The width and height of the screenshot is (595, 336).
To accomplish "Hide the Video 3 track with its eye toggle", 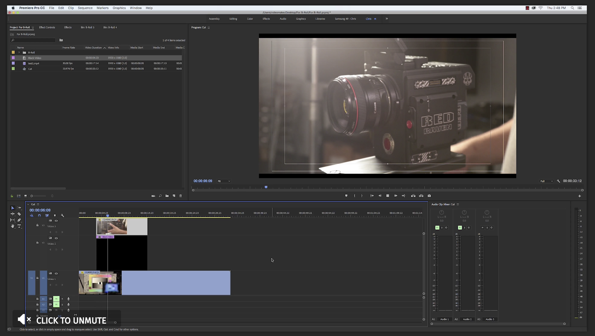I will coord(56,221).
